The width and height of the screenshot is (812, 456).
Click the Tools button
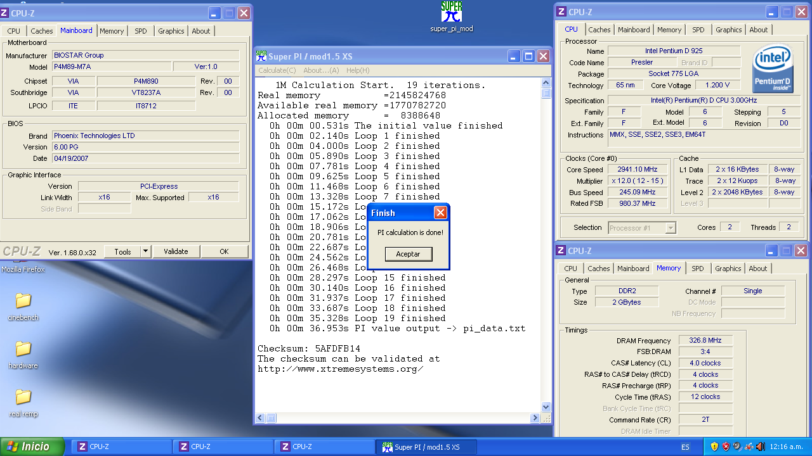click(x=122, y=251)
